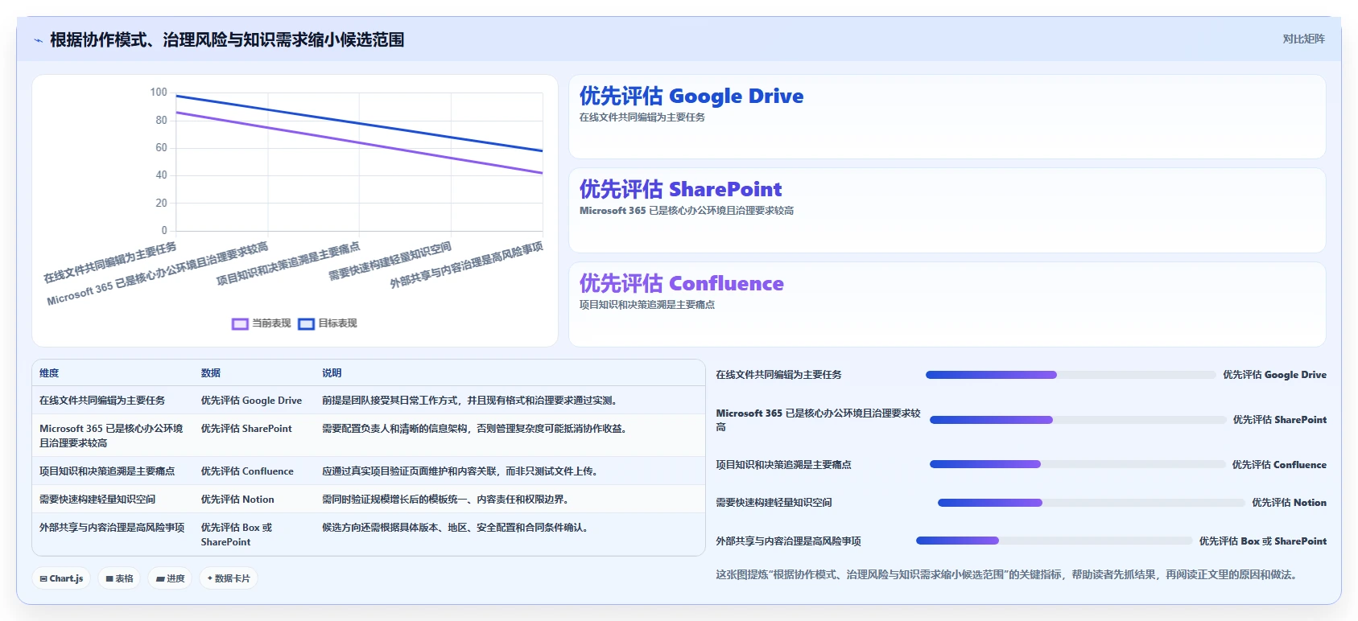
Task: Select 需要快速构建轻量知识空间 in the table's first column
Action: coord(97,500)
